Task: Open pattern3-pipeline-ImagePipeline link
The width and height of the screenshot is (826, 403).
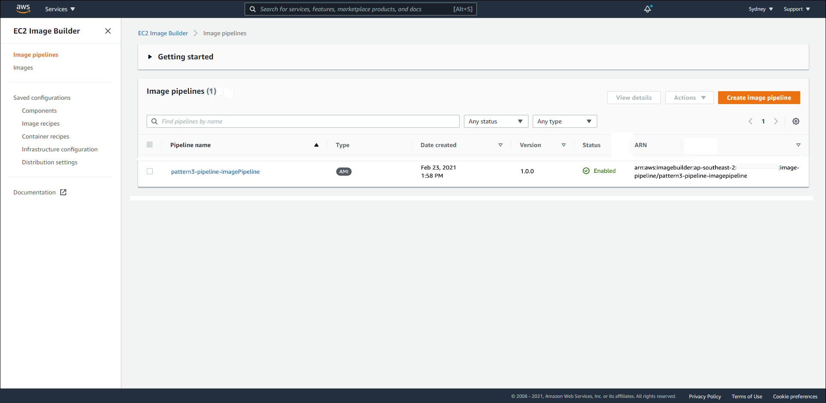Action: (x=215, y=172)
